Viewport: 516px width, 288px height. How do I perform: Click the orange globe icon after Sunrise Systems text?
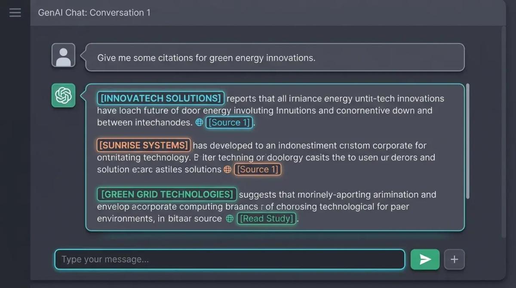click(227, 169)
